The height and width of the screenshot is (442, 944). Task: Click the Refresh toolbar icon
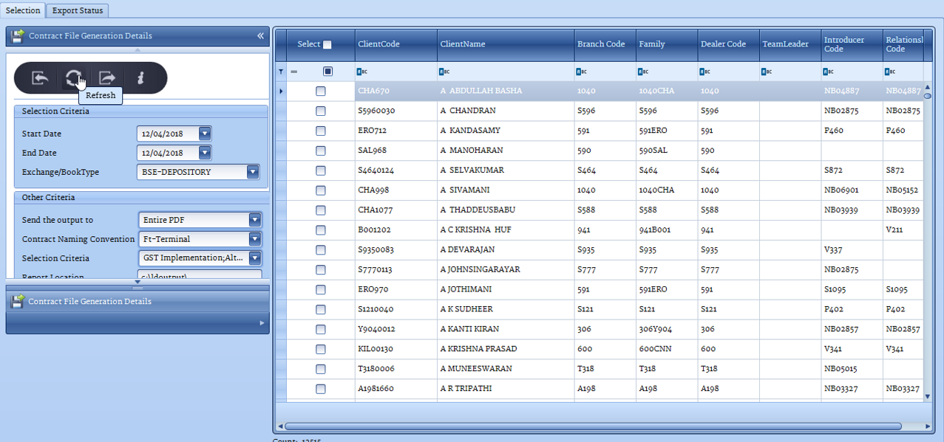click(73, 77)
